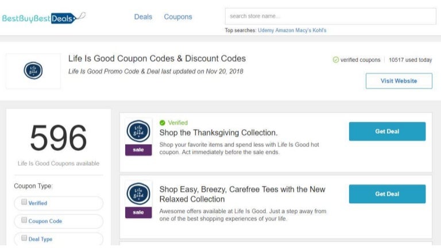
Task: Enable the Verified coupon type checkbox
Action: [24, 202]
